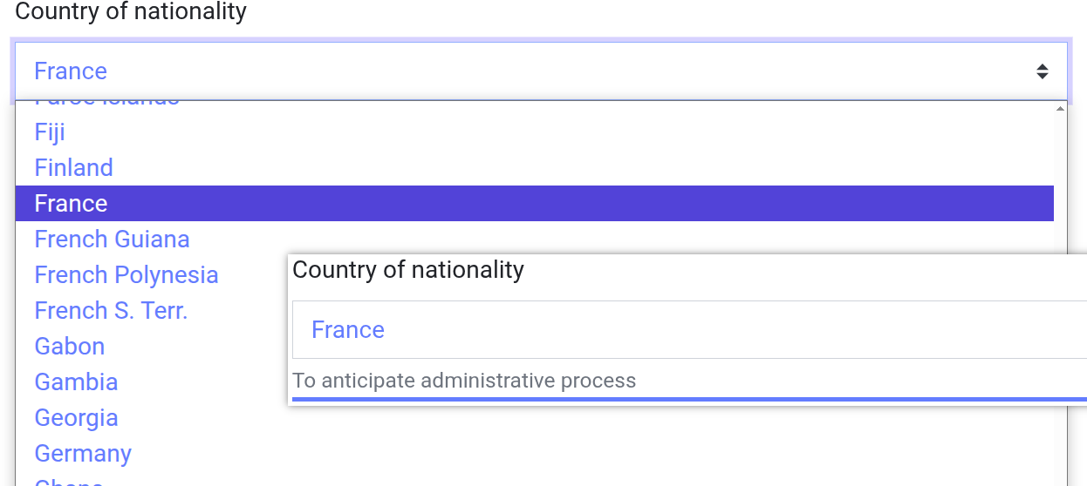1087x486 pixels.
Task: Select the French S. Terr. option
Action: [111, 311]
